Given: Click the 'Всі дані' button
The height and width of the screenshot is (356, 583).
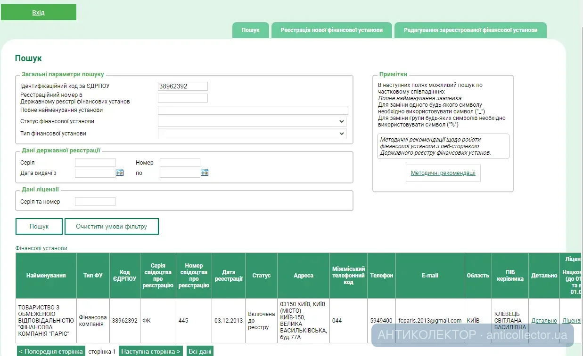Looking at the screenshot, I should coord(200,351).
